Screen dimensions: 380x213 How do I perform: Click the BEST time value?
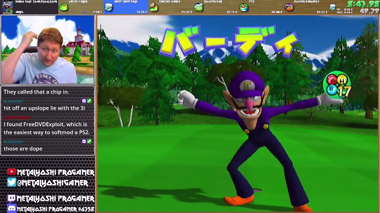click(349, 12)
